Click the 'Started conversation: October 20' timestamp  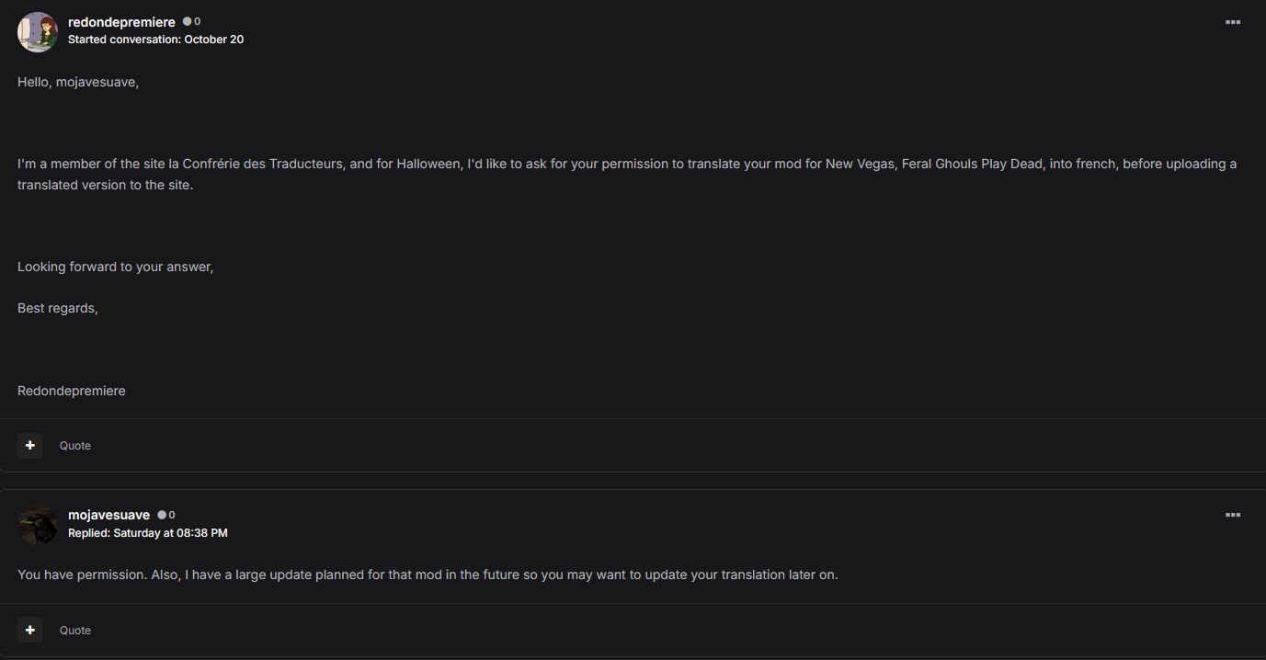155,40
